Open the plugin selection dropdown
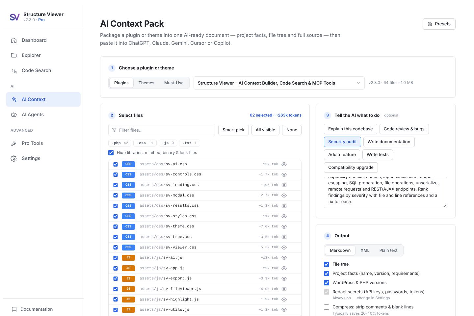This screenshot has height=316, width=474. [x=279, y=83]
